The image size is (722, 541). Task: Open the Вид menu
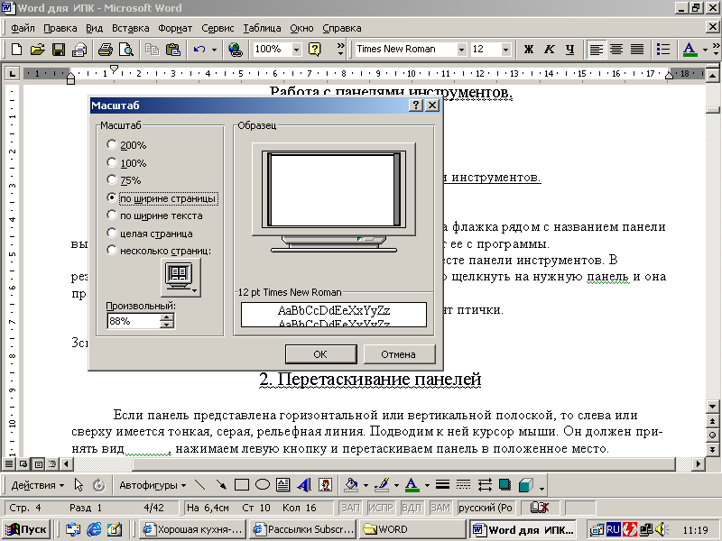point(94,28)
